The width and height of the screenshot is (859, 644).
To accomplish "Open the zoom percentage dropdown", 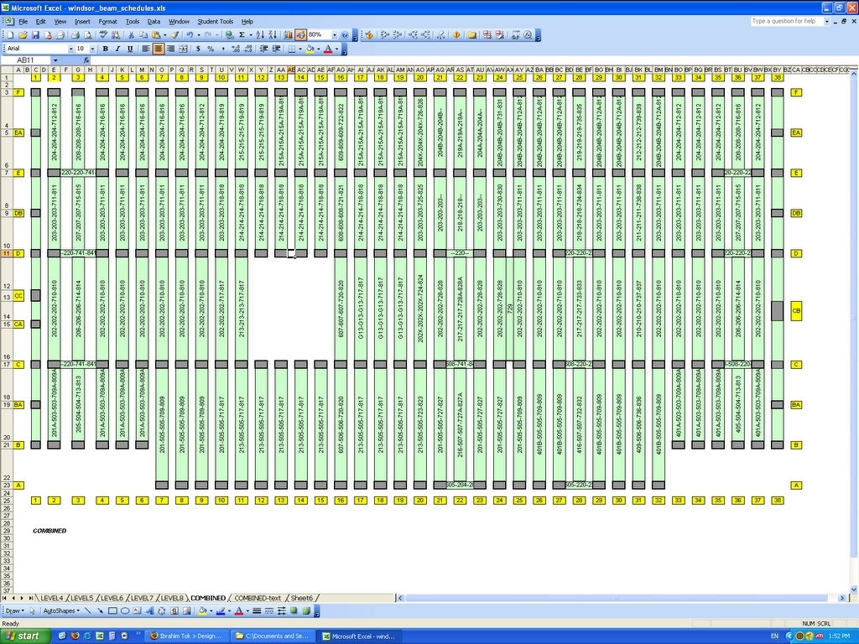I will tap(333, 35).
